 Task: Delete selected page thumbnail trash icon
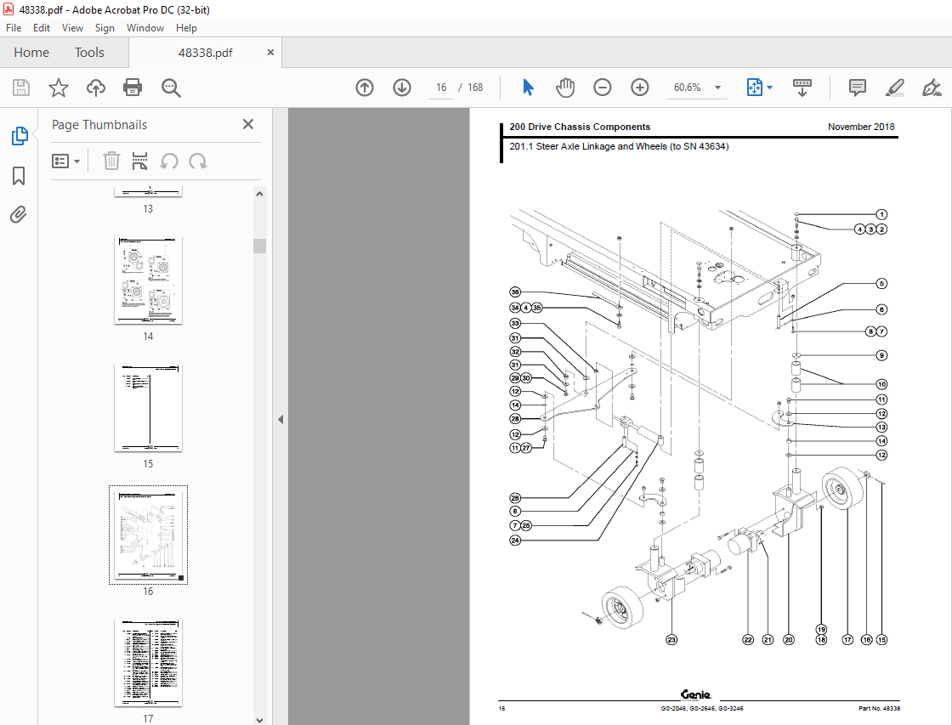[x=111, y=161]
